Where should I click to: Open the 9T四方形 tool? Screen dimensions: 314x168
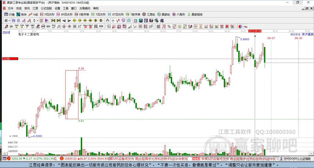point(116,14)
